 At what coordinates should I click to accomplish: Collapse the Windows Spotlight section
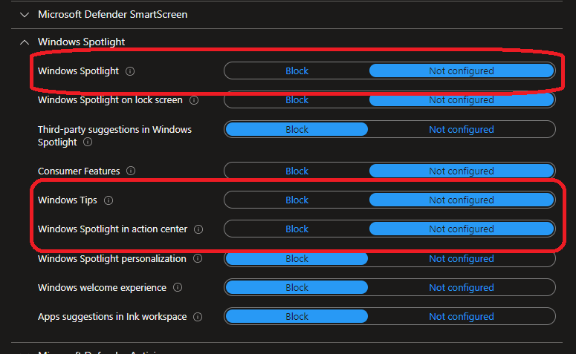click(25, 42)
